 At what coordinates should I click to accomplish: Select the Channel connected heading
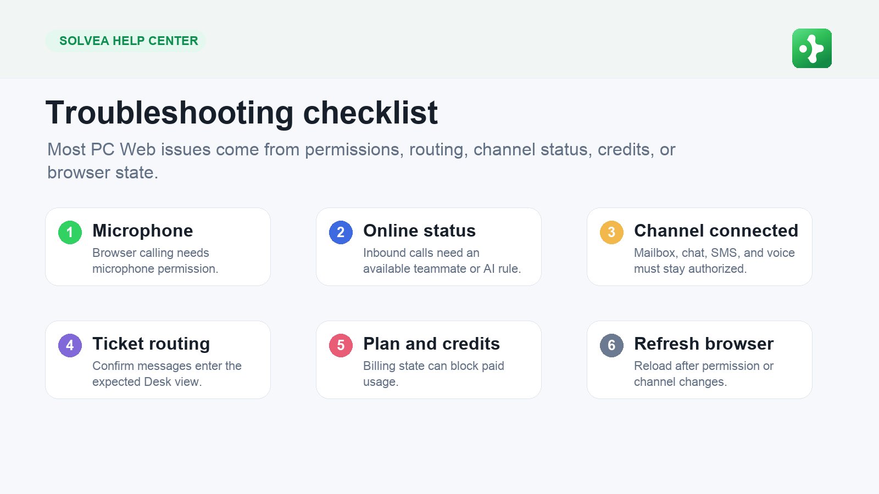[716, 231]
